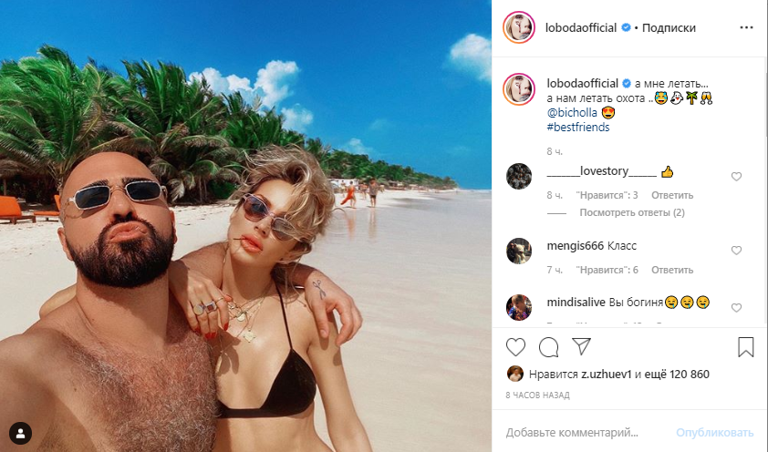
Task: Open the #bestfriends hashtag
Action: [x=578, y=128]
